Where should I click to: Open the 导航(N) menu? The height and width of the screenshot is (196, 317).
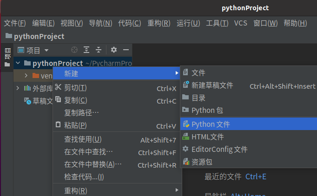pos(100,23)
